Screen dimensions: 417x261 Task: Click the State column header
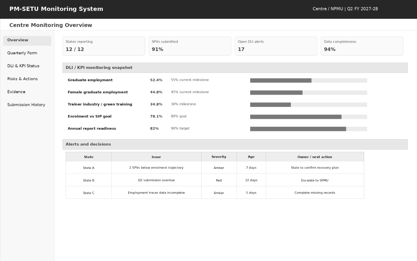[x=89, y=157]
